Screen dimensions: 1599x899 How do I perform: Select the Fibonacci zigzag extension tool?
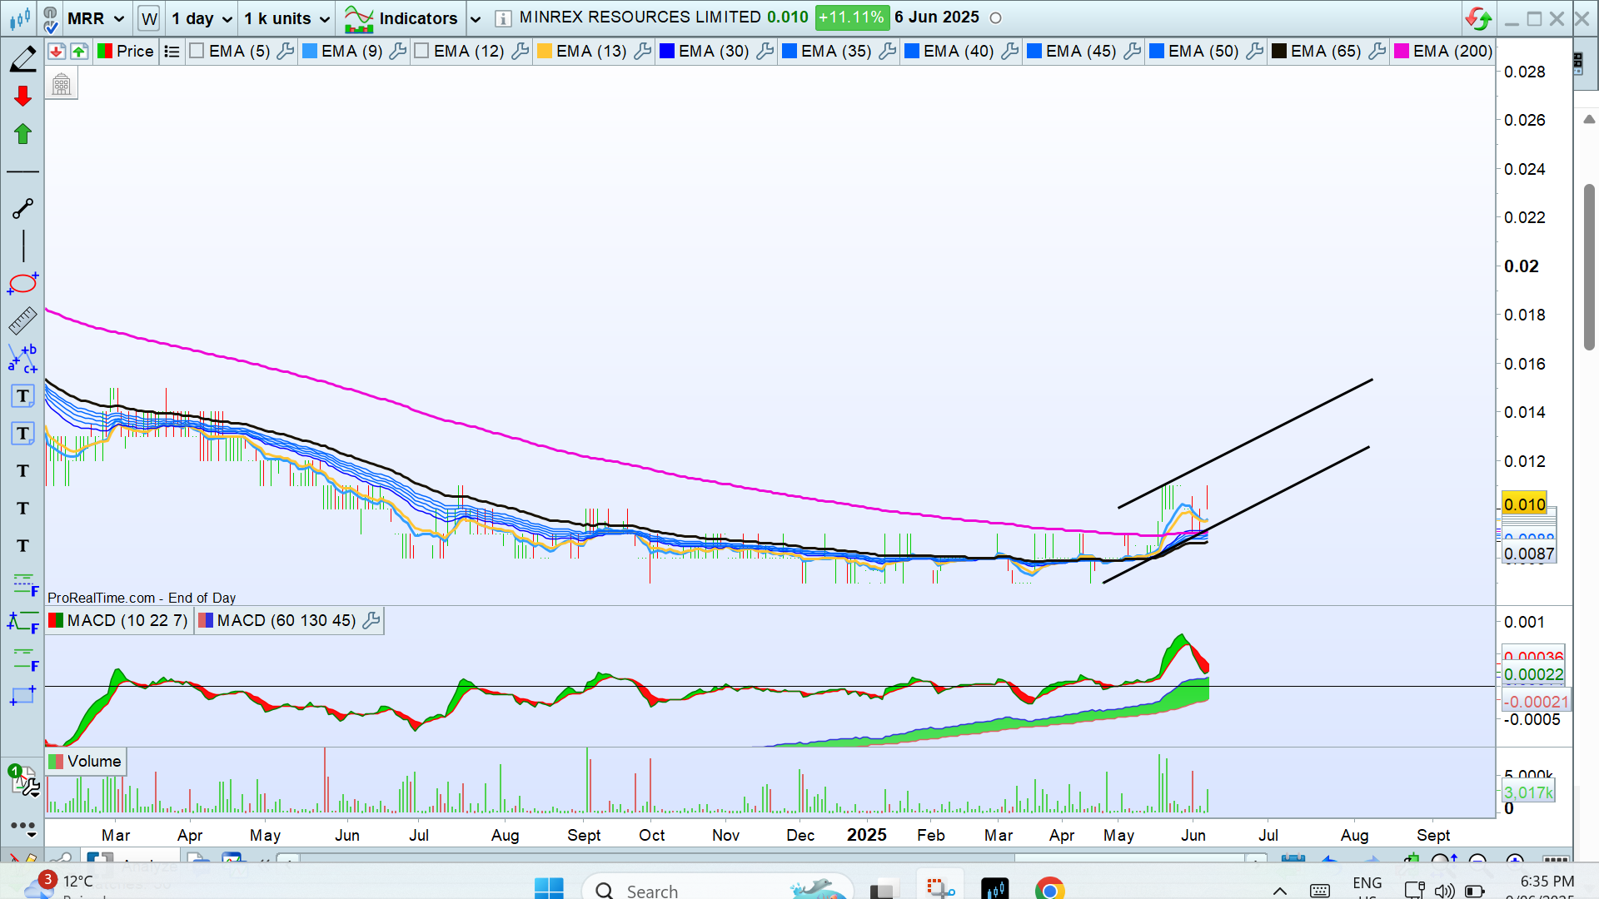pos(23,622)
